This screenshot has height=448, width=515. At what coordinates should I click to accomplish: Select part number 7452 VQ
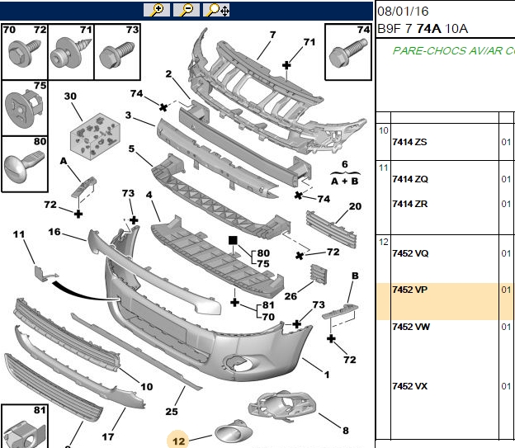click(410, 253)
